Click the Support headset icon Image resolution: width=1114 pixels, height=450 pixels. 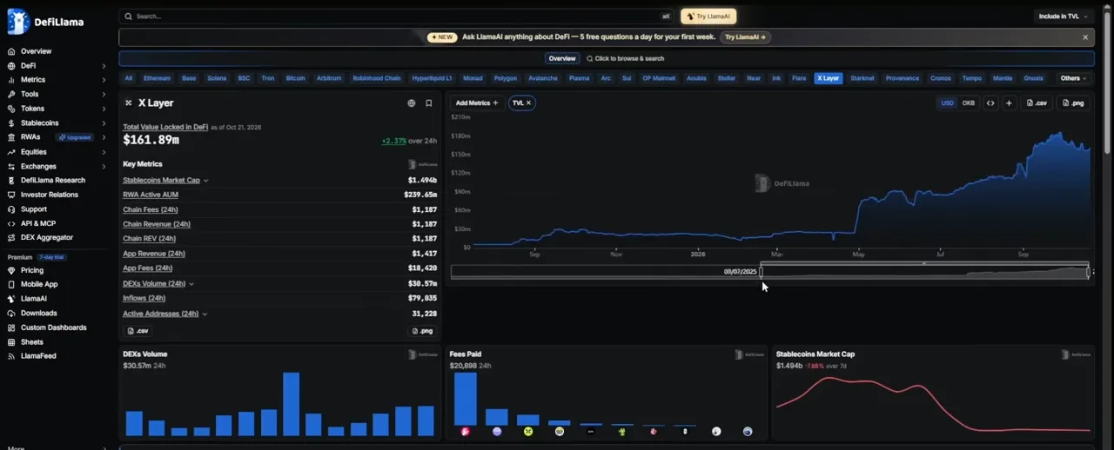pos(11,209)
